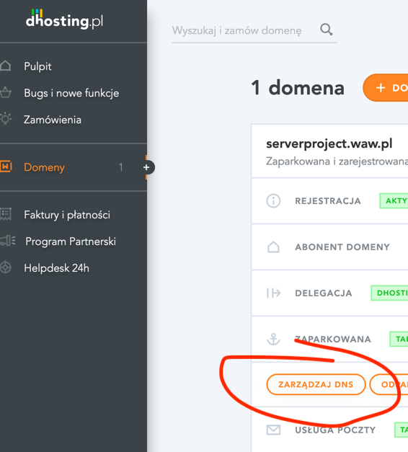Click the REJESTRACJA row label
Screen dimensions: 408x452
click(328, 201)
